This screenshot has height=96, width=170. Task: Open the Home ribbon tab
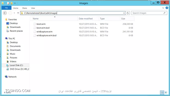pyautogui.click(x=16, y=8)
